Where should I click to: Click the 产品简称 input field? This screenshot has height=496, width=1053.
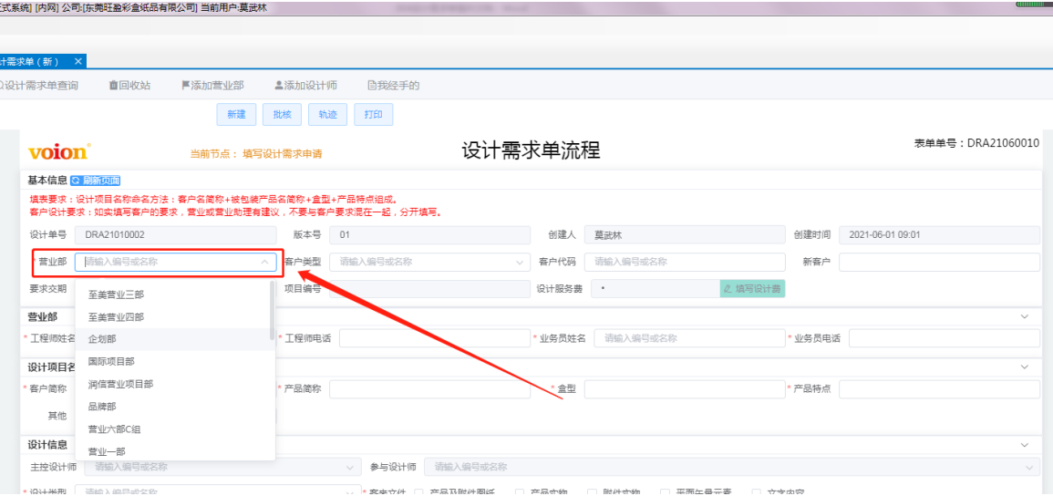[429, 388]
